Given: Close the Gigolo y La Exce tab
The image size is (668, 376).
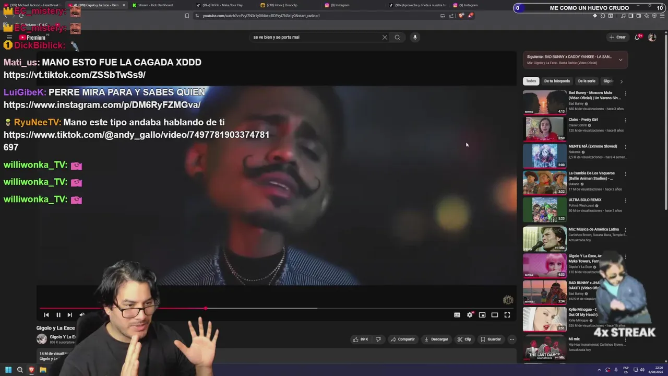Looking at the screenshot, I should [x=124, y=5].
